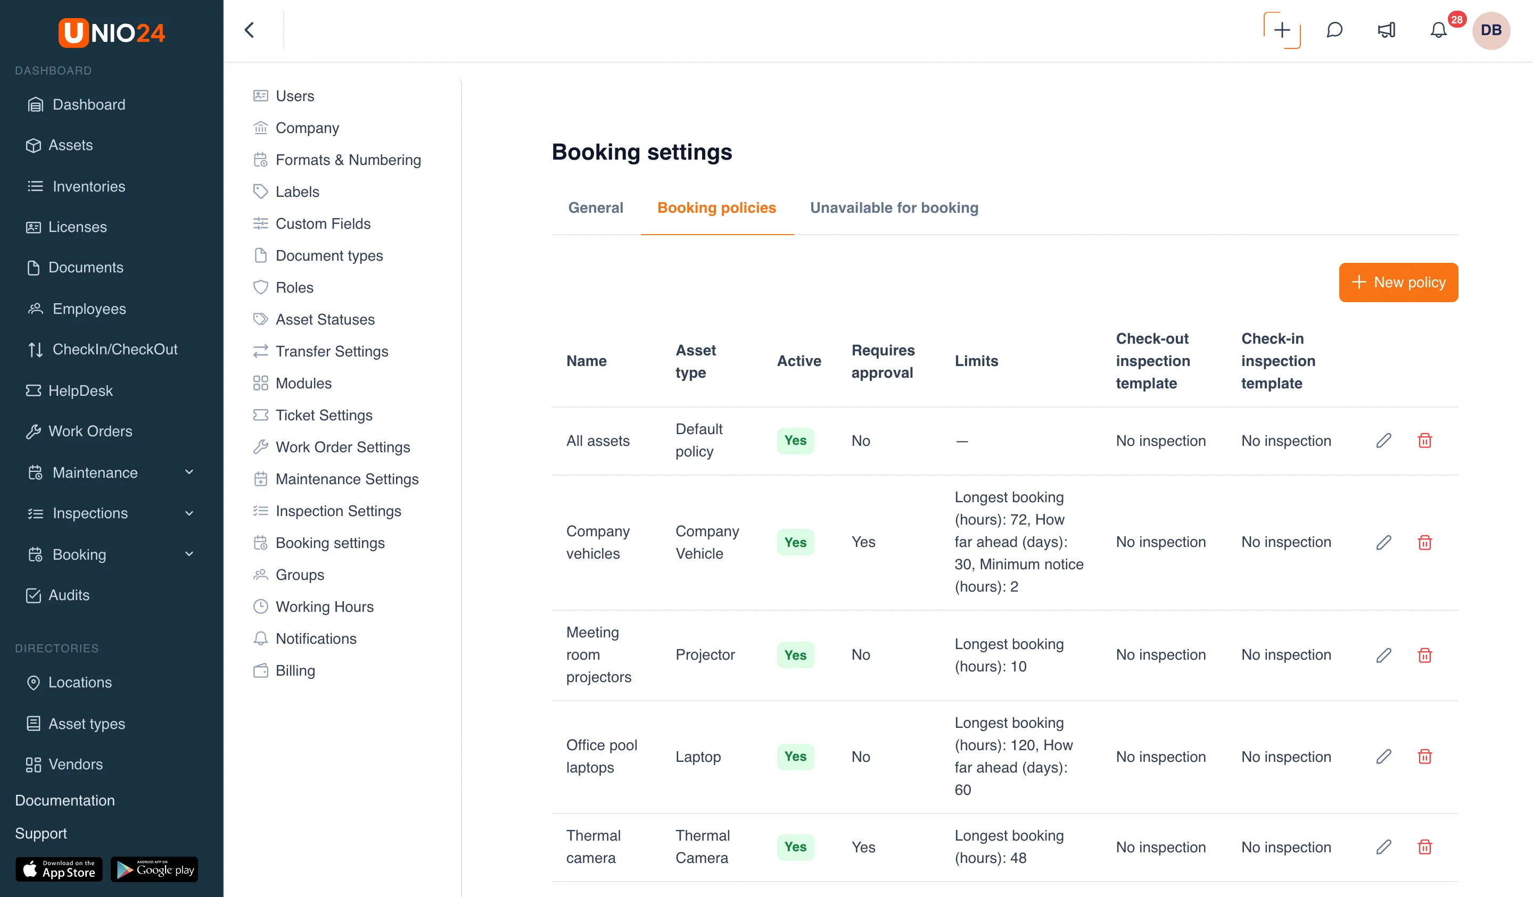Go back using the left chevron arrow
The height and width of the screenshot is (897, 1533).
click(x=250, y=30)
